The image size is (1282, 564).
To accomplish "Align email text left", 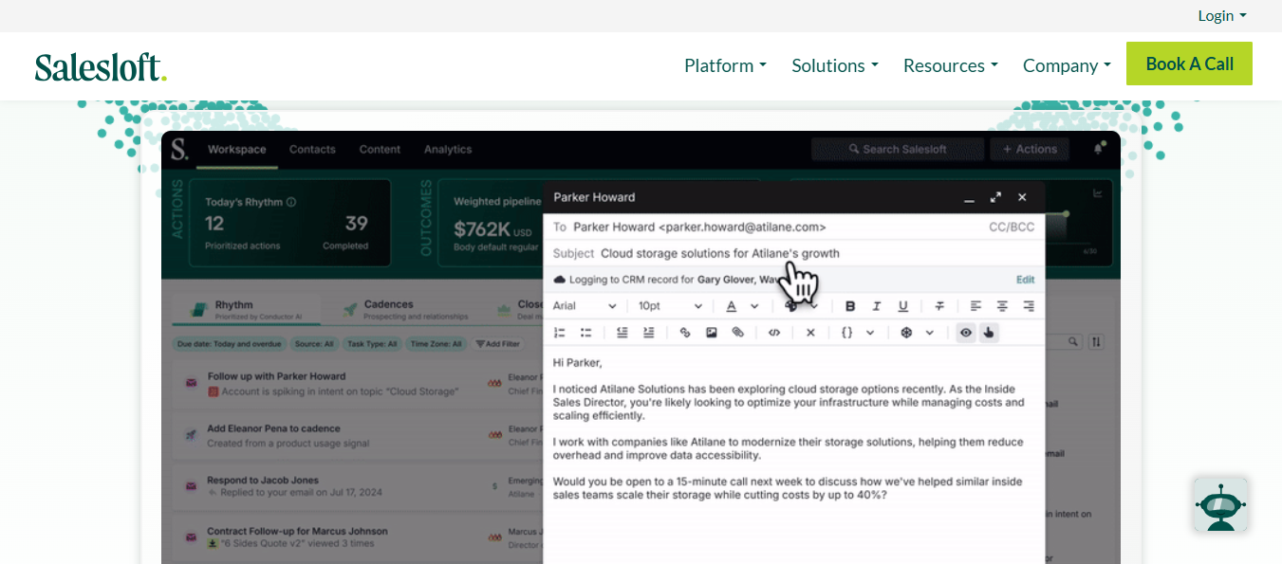I will (x=975, y=306).
